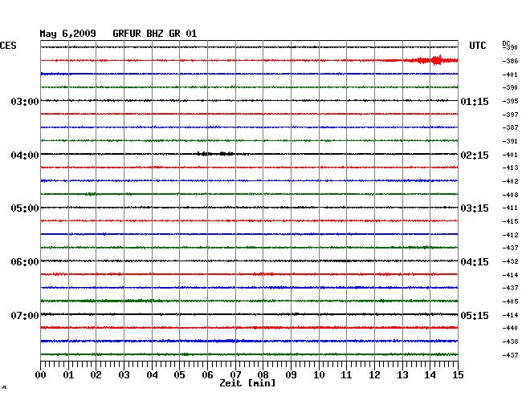
Task: Click the minute axis tick label "05"
Action: click(179, 375)
